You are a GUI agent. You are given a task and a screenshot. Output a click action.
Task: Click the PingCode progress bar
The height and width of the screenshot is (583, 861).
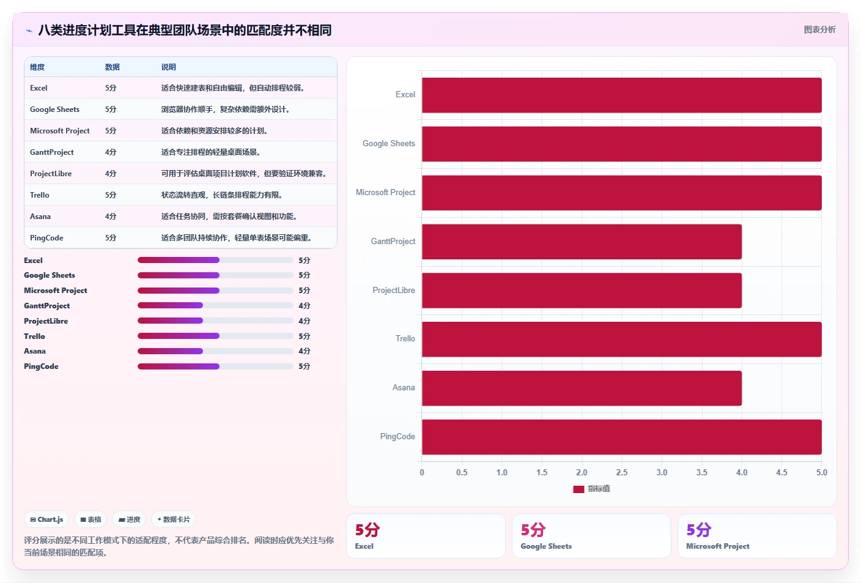coord(215,366)
